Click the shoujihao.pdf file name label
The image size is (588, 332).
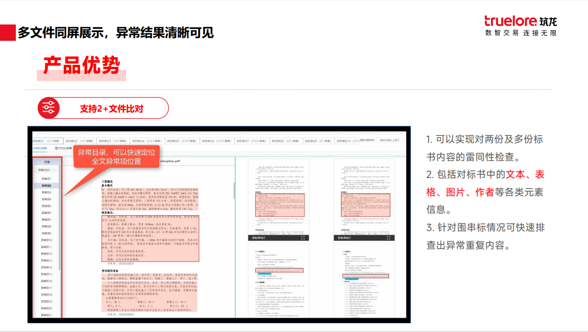point(170,161)
